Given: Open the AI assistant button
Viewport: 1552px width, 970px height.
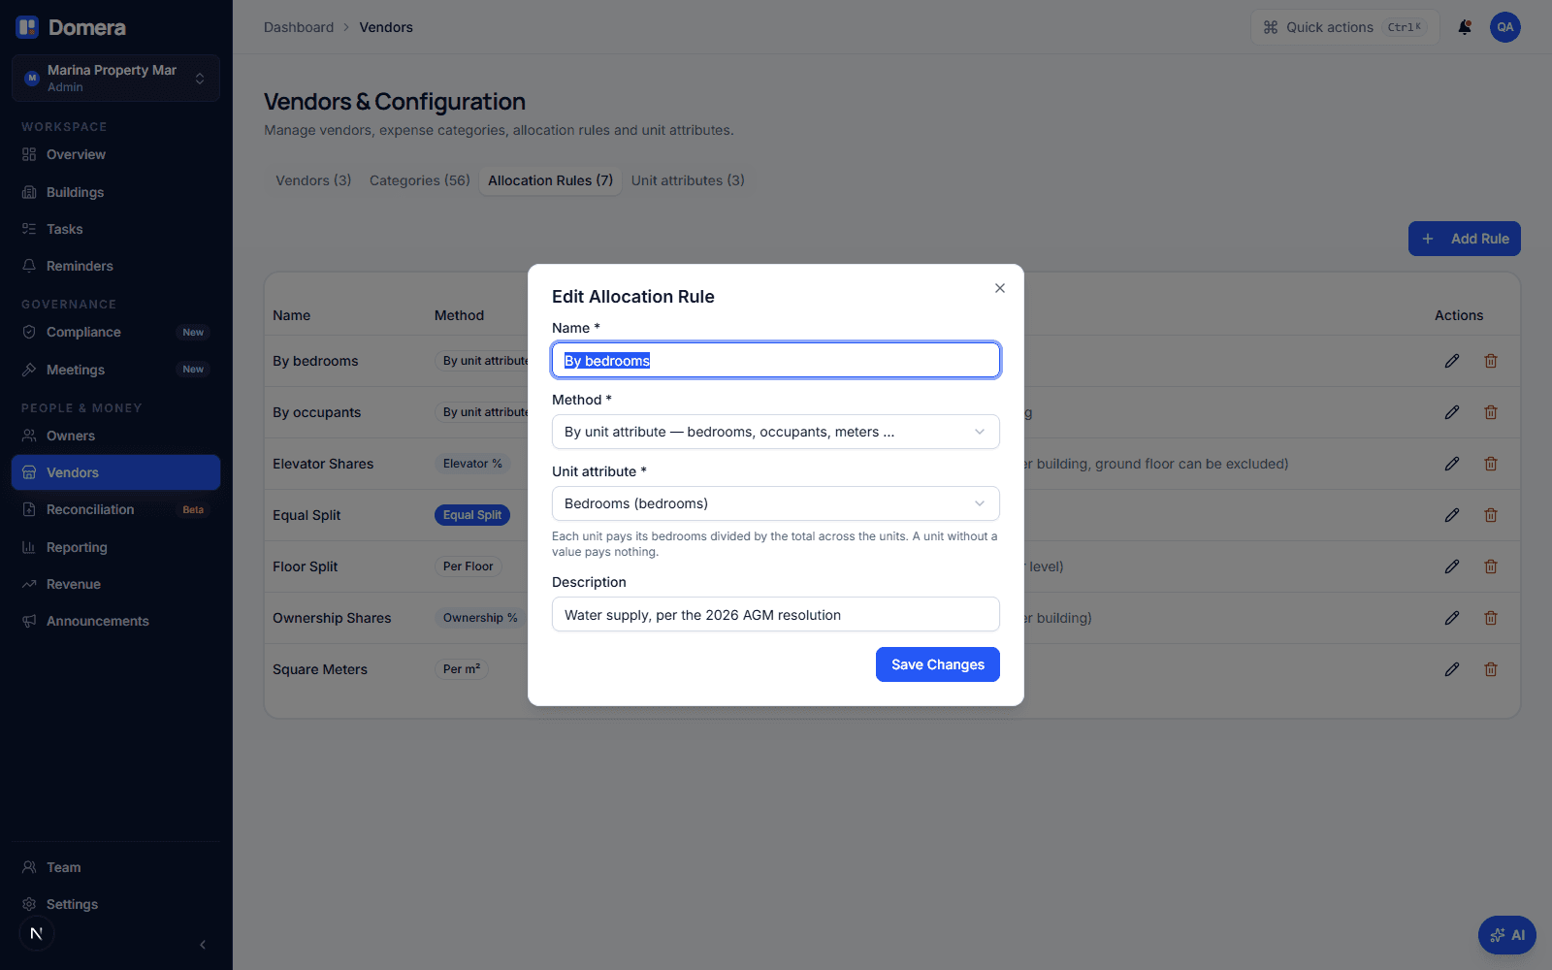Looking at the screenshot, I should 1507,935.
